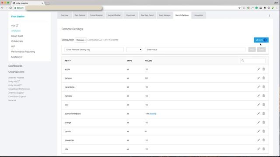The image size is (280, 157).
Task: Open the Raw Data Export tab
Action: pos(147,15)
